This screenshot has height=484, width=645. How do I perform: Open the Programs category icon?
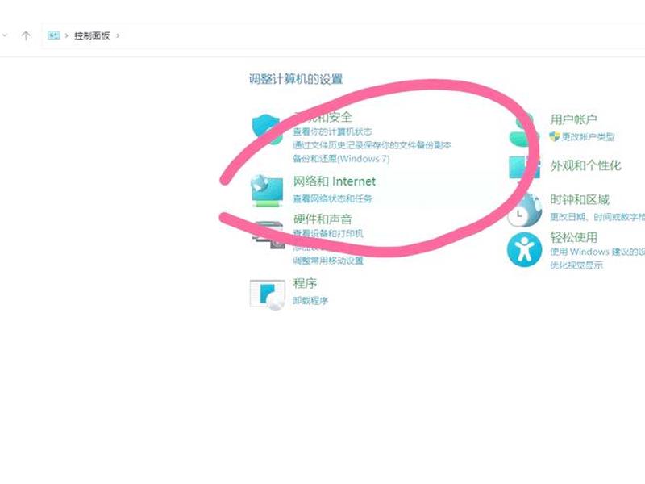268,294
